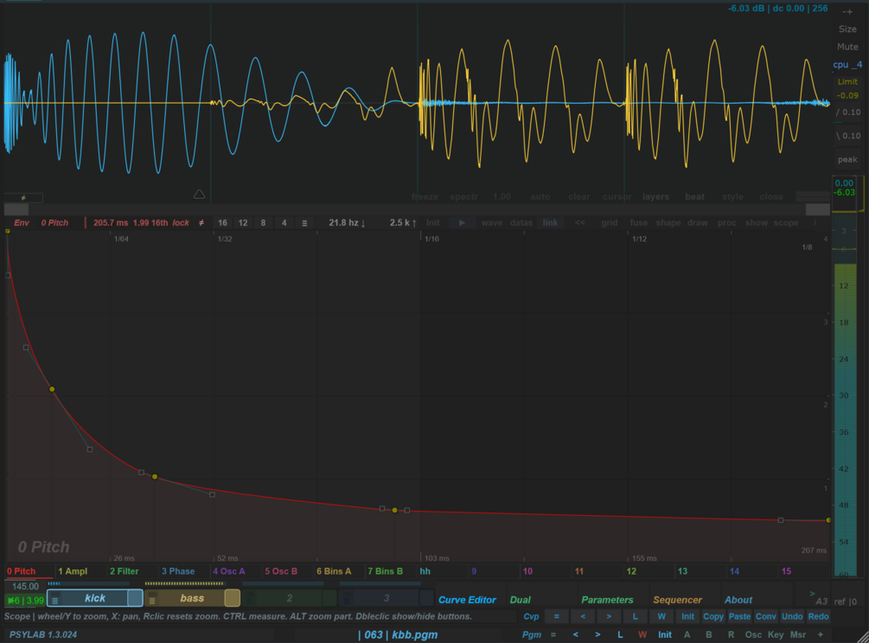This screenshot has height=643, width=869.
Task: Click Cvp row W write button
Action: pyautogui.click(x=661, y=616)
